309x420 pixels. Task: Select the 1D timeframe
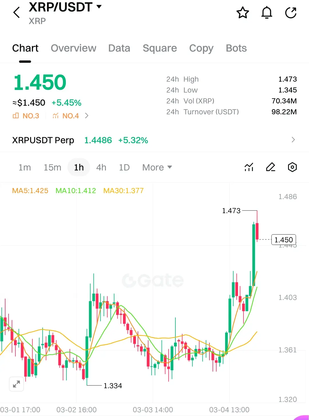(x=124, y=167)
